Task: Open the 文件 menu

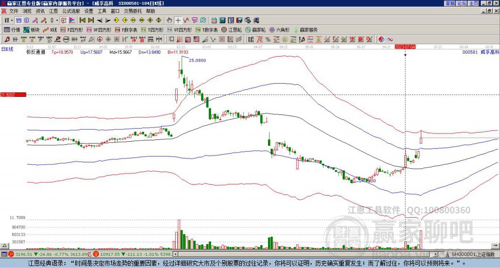Action: (x=13, y=11)
